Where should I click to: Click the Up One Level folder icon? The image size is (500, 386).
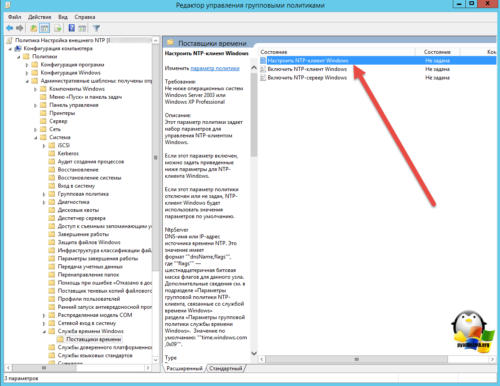(34, 28)
